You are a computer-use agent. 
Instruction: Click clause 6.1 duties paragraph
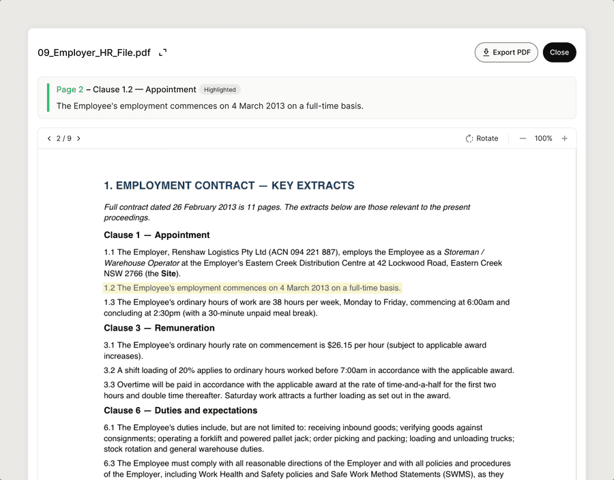tap(309, 438)
